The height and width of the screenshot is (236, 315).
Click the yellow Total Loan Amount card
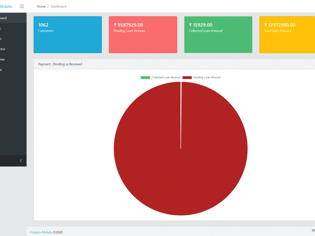point(287,35)
